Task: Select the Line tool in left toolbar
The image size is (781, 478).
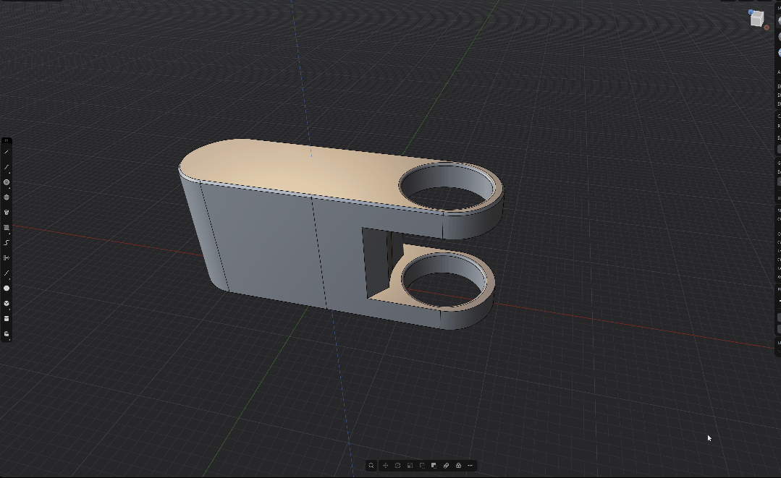Action: 7,152
